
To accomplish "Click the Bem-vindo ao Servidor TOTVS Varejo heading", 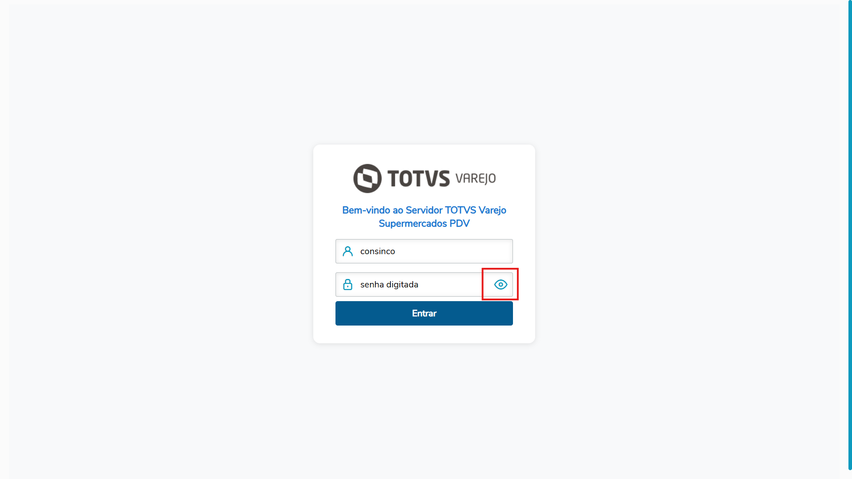I will point(424,210).
